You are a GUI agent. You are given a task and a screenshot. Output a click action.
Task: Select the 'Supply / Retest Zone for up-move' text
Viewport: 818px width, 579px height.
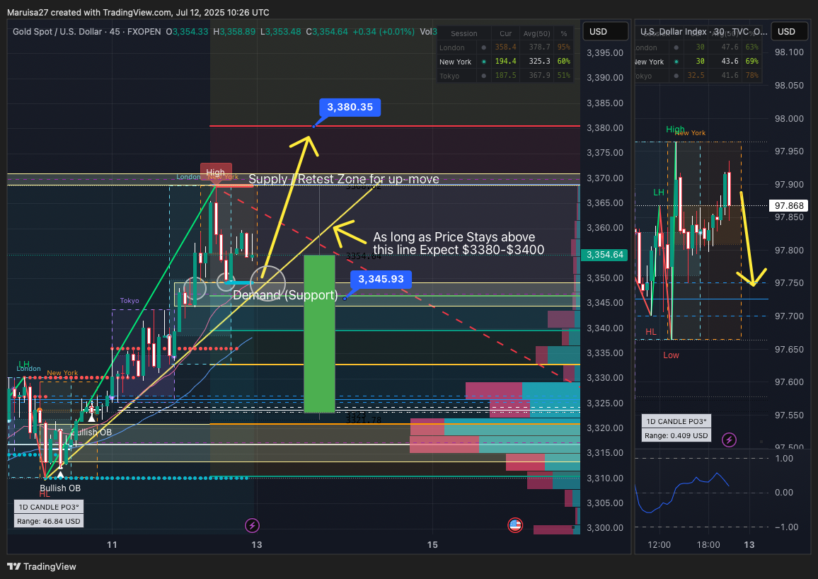[344, 180]
